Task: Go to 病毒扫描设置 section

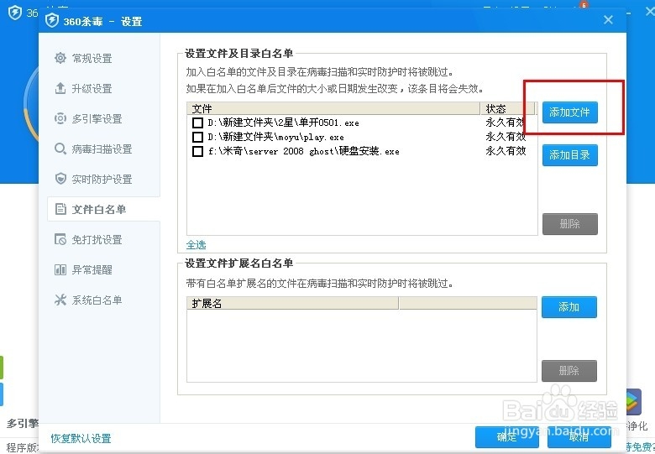Action: point(102,149)
